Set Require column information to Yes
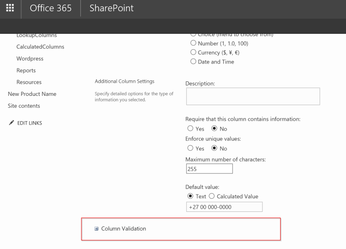346x249 pixels. pyautogui.click(x=190, y=128)
